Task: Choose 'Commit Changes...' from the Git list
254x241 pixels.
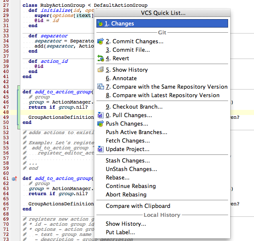Action: tap(135, 42)
